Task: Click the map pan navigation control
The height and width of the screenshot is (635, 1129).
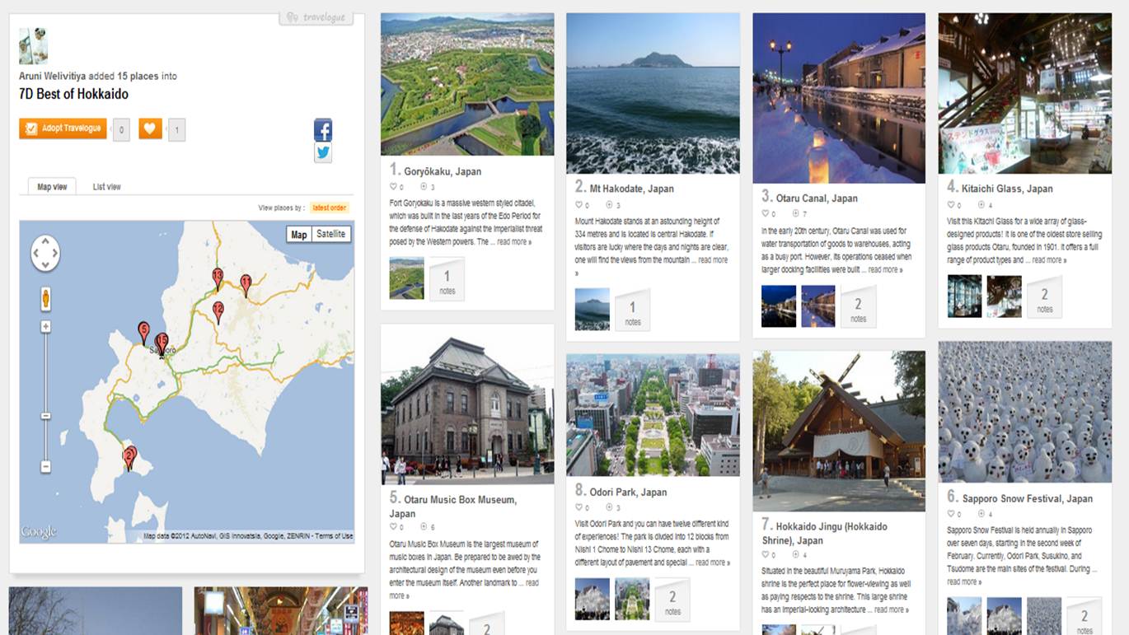Action: [x=45, y=253]
